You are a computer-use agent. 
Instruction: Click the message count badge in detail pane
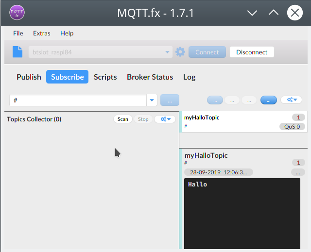298,163
